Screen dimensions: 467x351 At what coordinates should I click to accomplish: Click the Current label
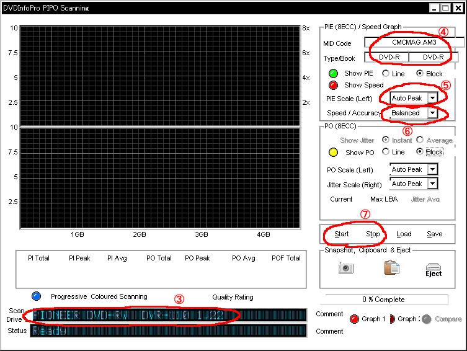tap(341, 199)
